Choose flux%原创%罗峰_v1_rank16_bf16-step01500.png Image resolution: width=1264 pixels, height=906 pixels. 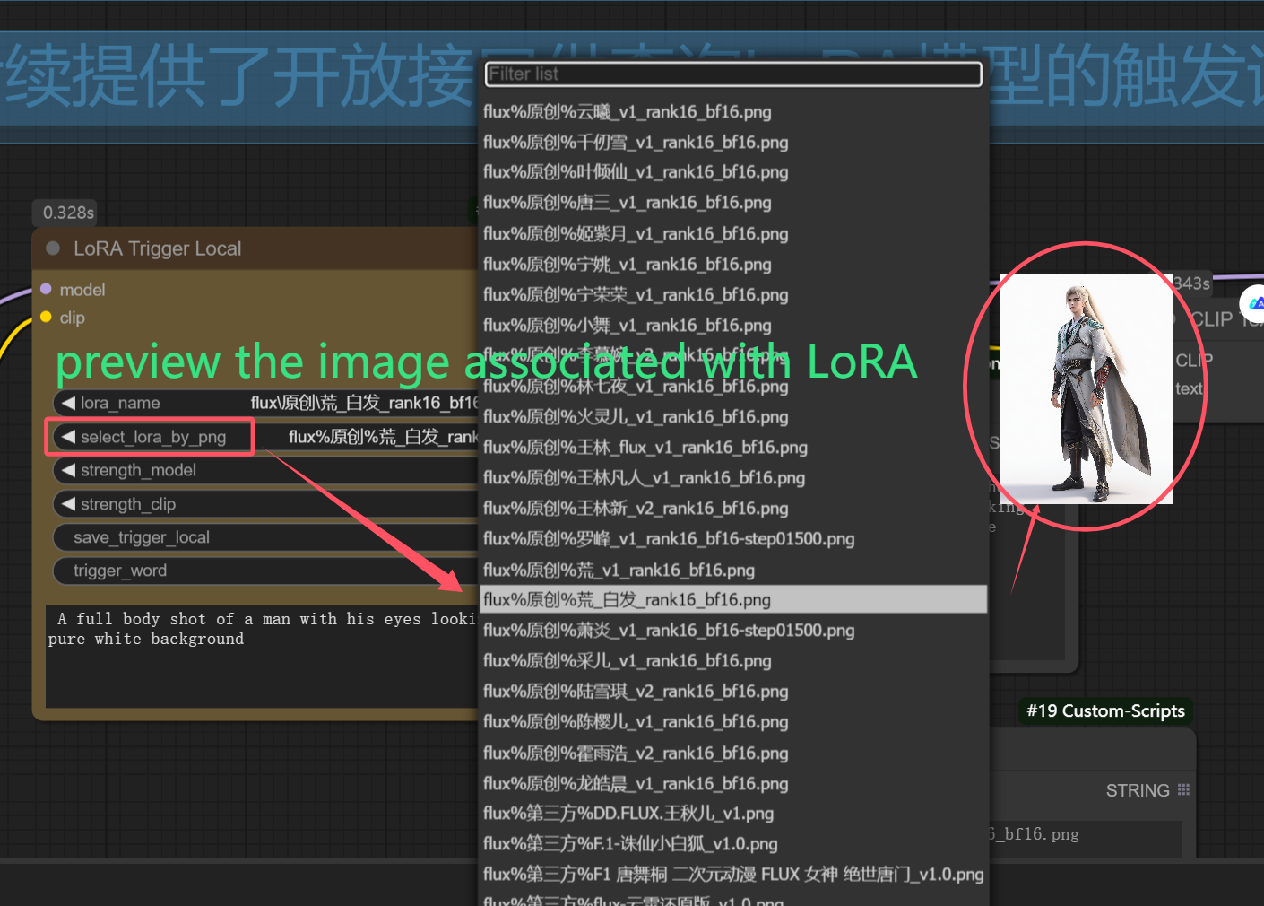coord(733,539)
